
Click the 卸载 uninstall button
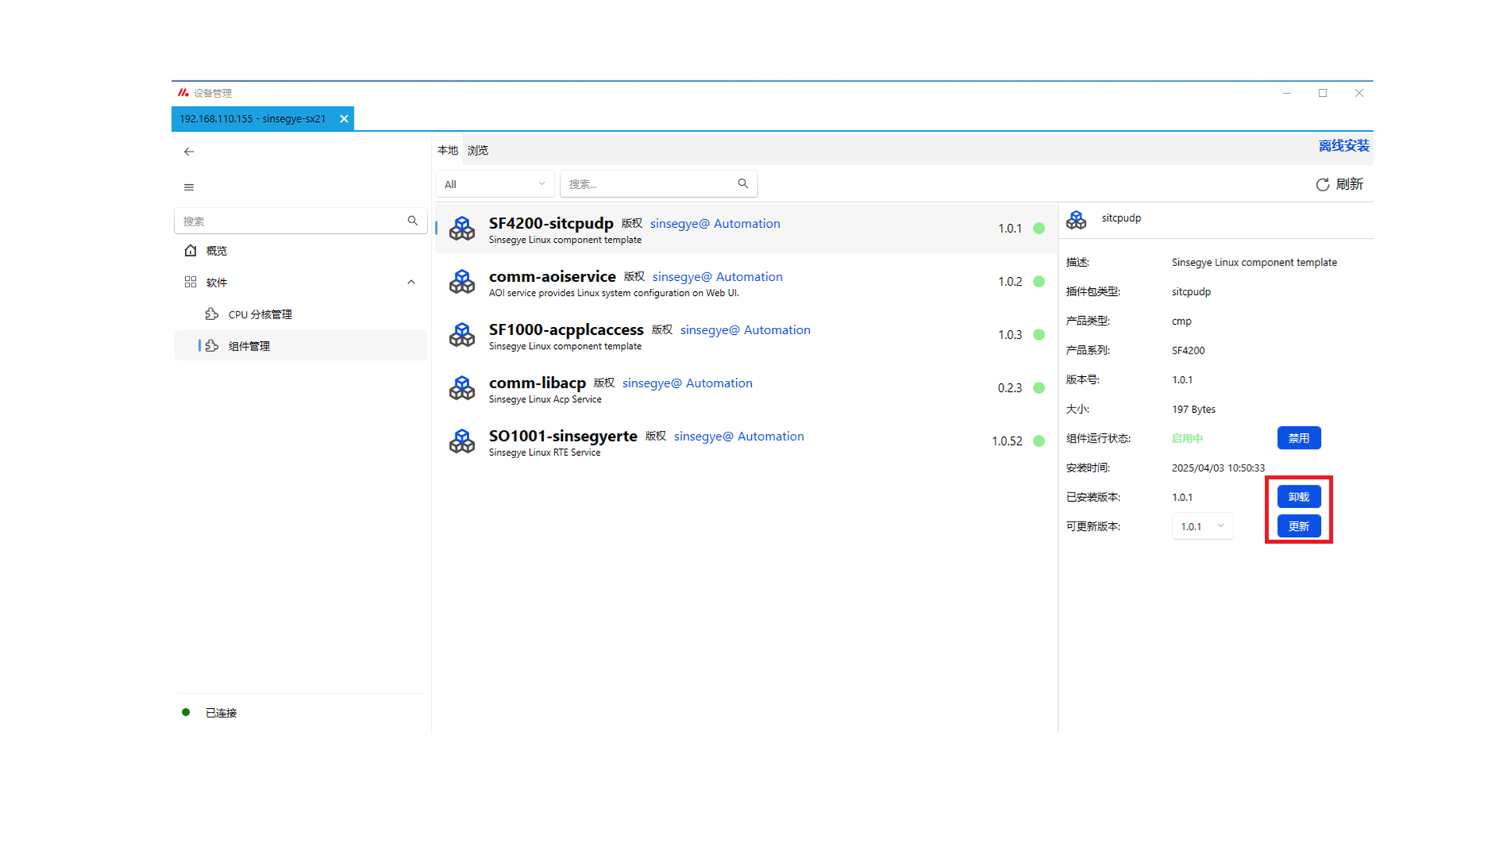click(x=1298, y=496)
